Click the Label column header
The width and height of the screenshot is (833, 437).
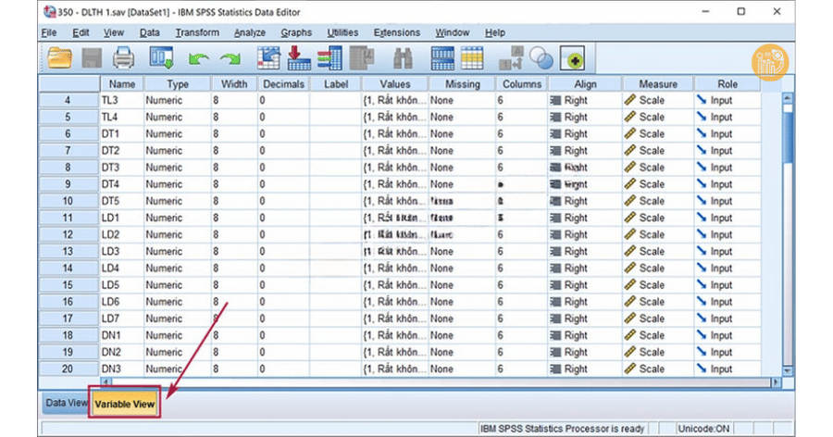335,84
